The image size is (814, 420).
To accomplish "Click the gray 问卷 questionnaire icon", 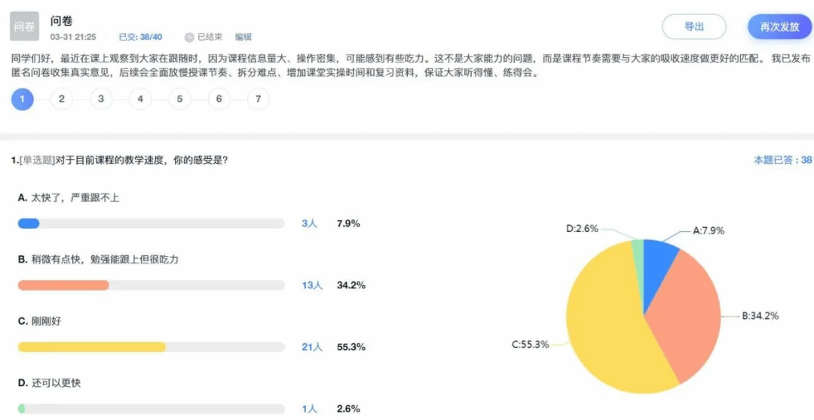I will pos(24,26).
